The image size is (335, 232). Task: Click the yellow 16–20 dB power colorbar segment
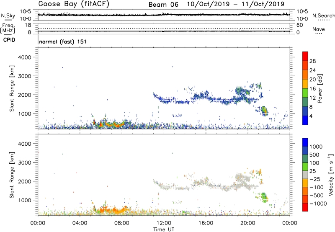(305, 83)
